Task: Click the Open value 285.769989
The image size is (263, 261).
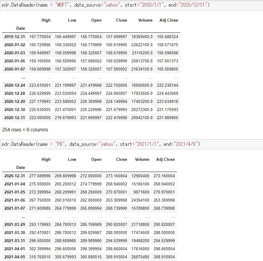Action: (91, 224)
